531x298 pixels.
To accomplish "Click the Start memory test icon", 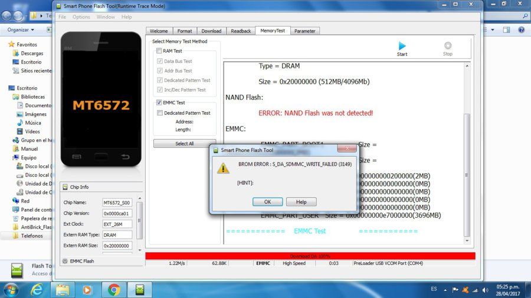I will 402,45.
